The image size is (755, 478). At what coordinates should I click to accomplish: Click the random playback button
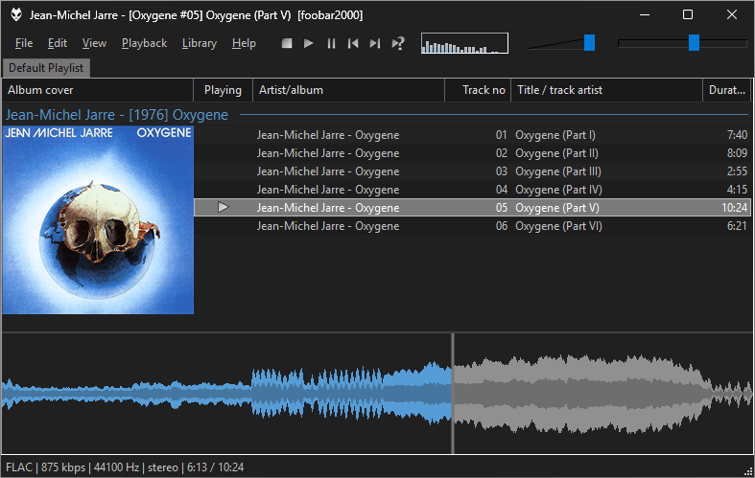(398, 43)
